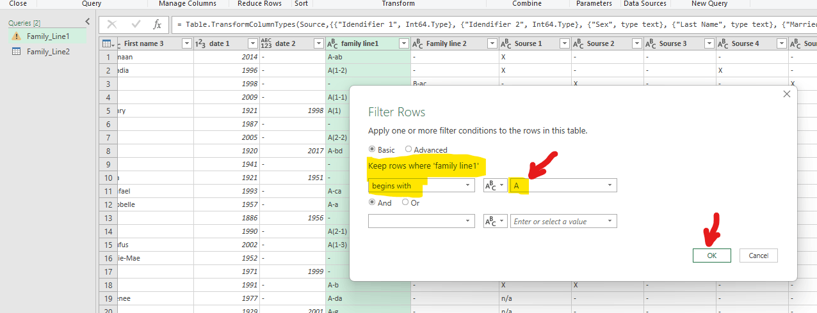Click data type icon of Sourse 2 column
The image size is (817, 313).
[x=578, y=43]
